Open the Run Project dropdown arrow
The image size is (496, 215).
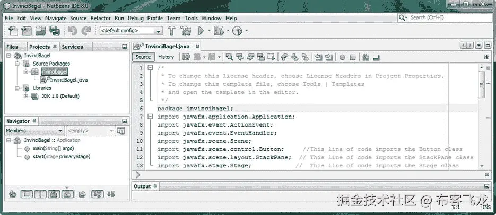pyautogui.click(x=209, y=31)
